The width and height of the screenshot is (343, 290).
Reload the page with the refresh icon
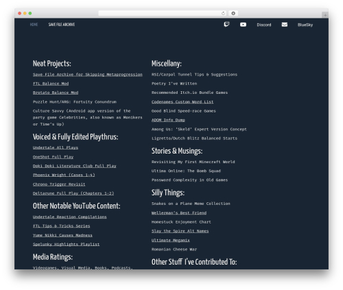(x=223, y=14)
